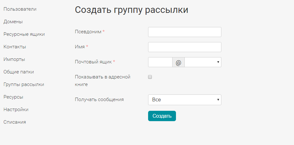Go to Домены section
This screenshot has width=294, height=145.
click(13, 22)
